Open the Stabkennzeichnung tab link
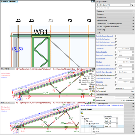135x135 pixels. tap(117, 105)
